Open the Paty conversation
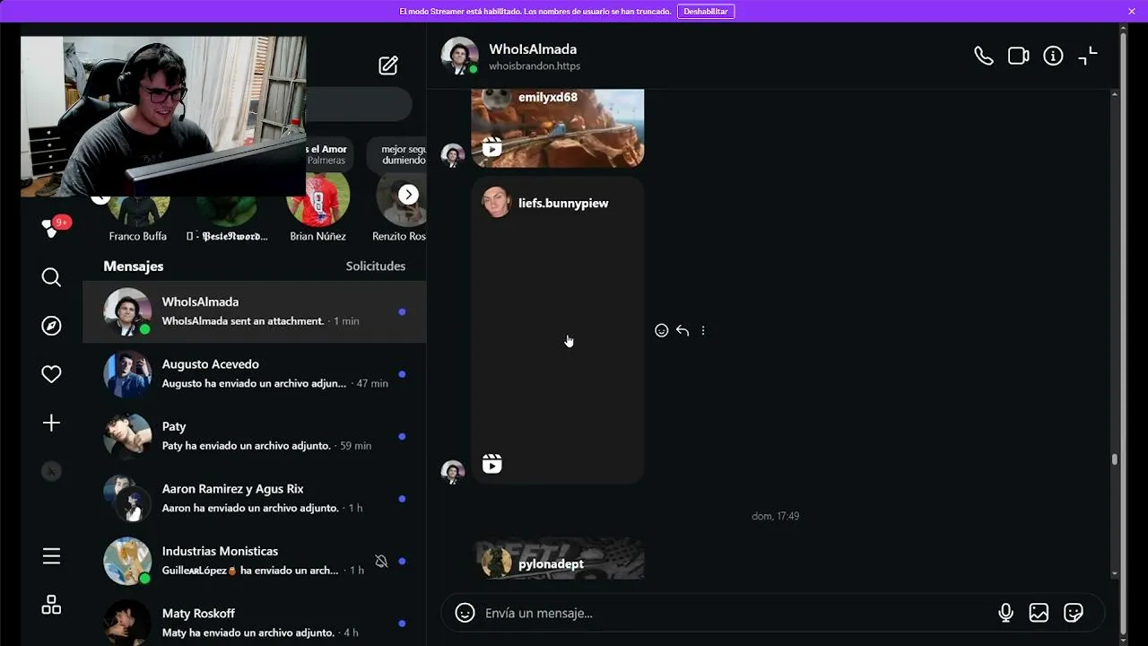This screenshot has height=646, width=1148. tap(254, 436)
